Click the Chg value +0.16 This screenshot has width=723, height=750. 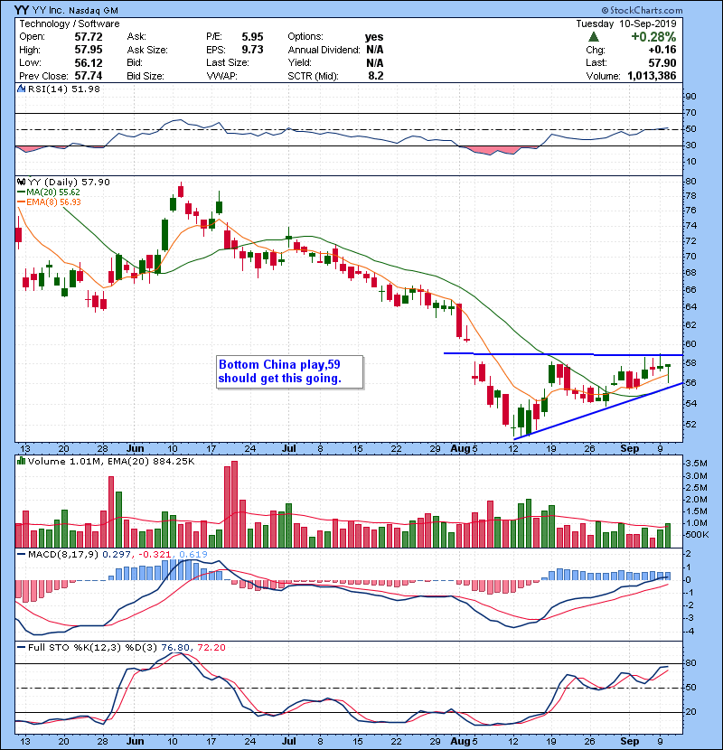[x=662, y=50]
